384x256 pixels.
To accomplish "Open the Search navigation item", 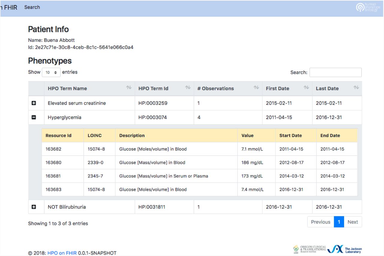I will pyautogui.click(x=32, y=7).
